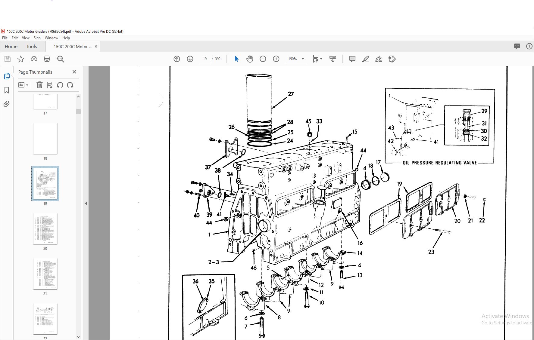Open the Bookmarks sidebar panel

coord(7,90)
